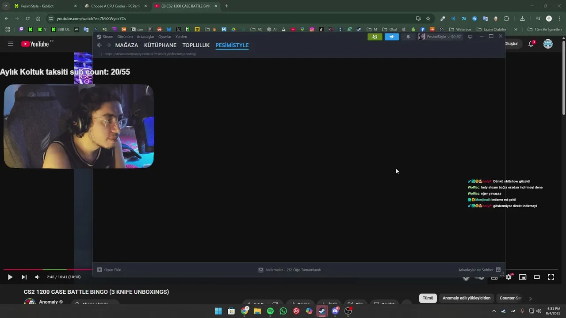Open the Chrome apps grid in the bookmarks bar

coord(8,30)
